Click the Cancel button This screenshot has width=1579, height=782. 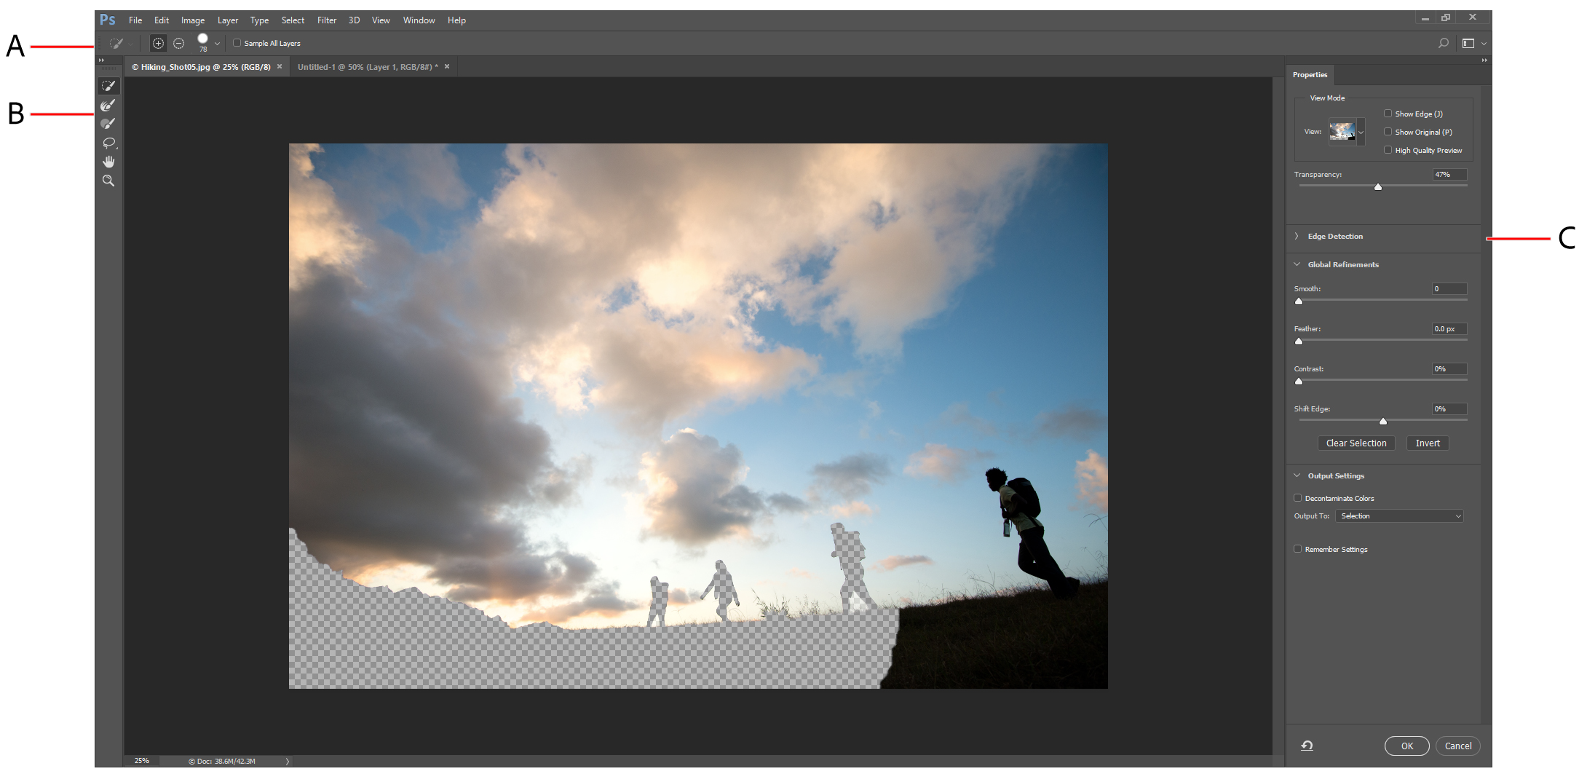pos(1458,746)
